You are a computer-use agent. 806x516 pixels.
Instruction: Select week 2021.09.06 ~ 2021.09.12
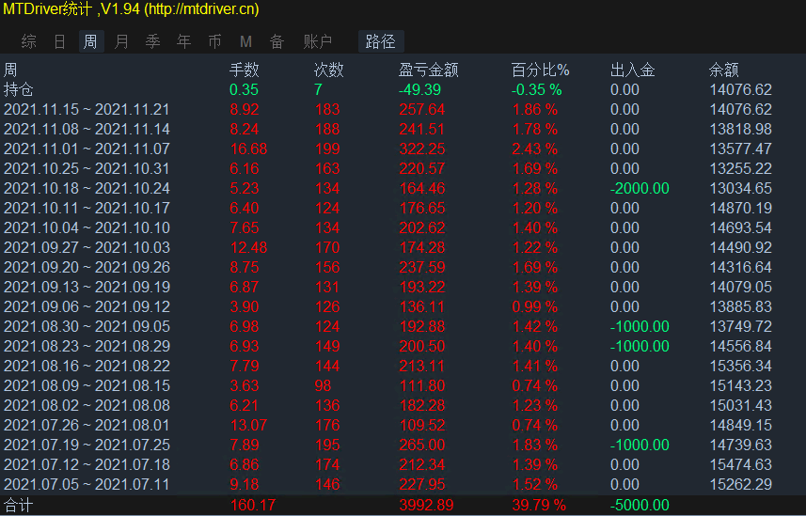87,306
